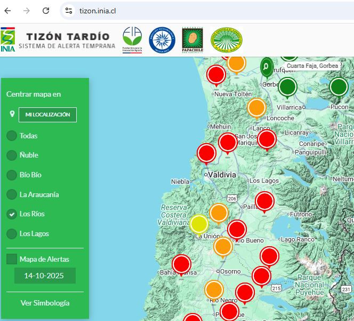Image resolution: width=354 pixels, height=321 pixels.
Task: Click the FIA foundation logo
Action: coord(132,40)
